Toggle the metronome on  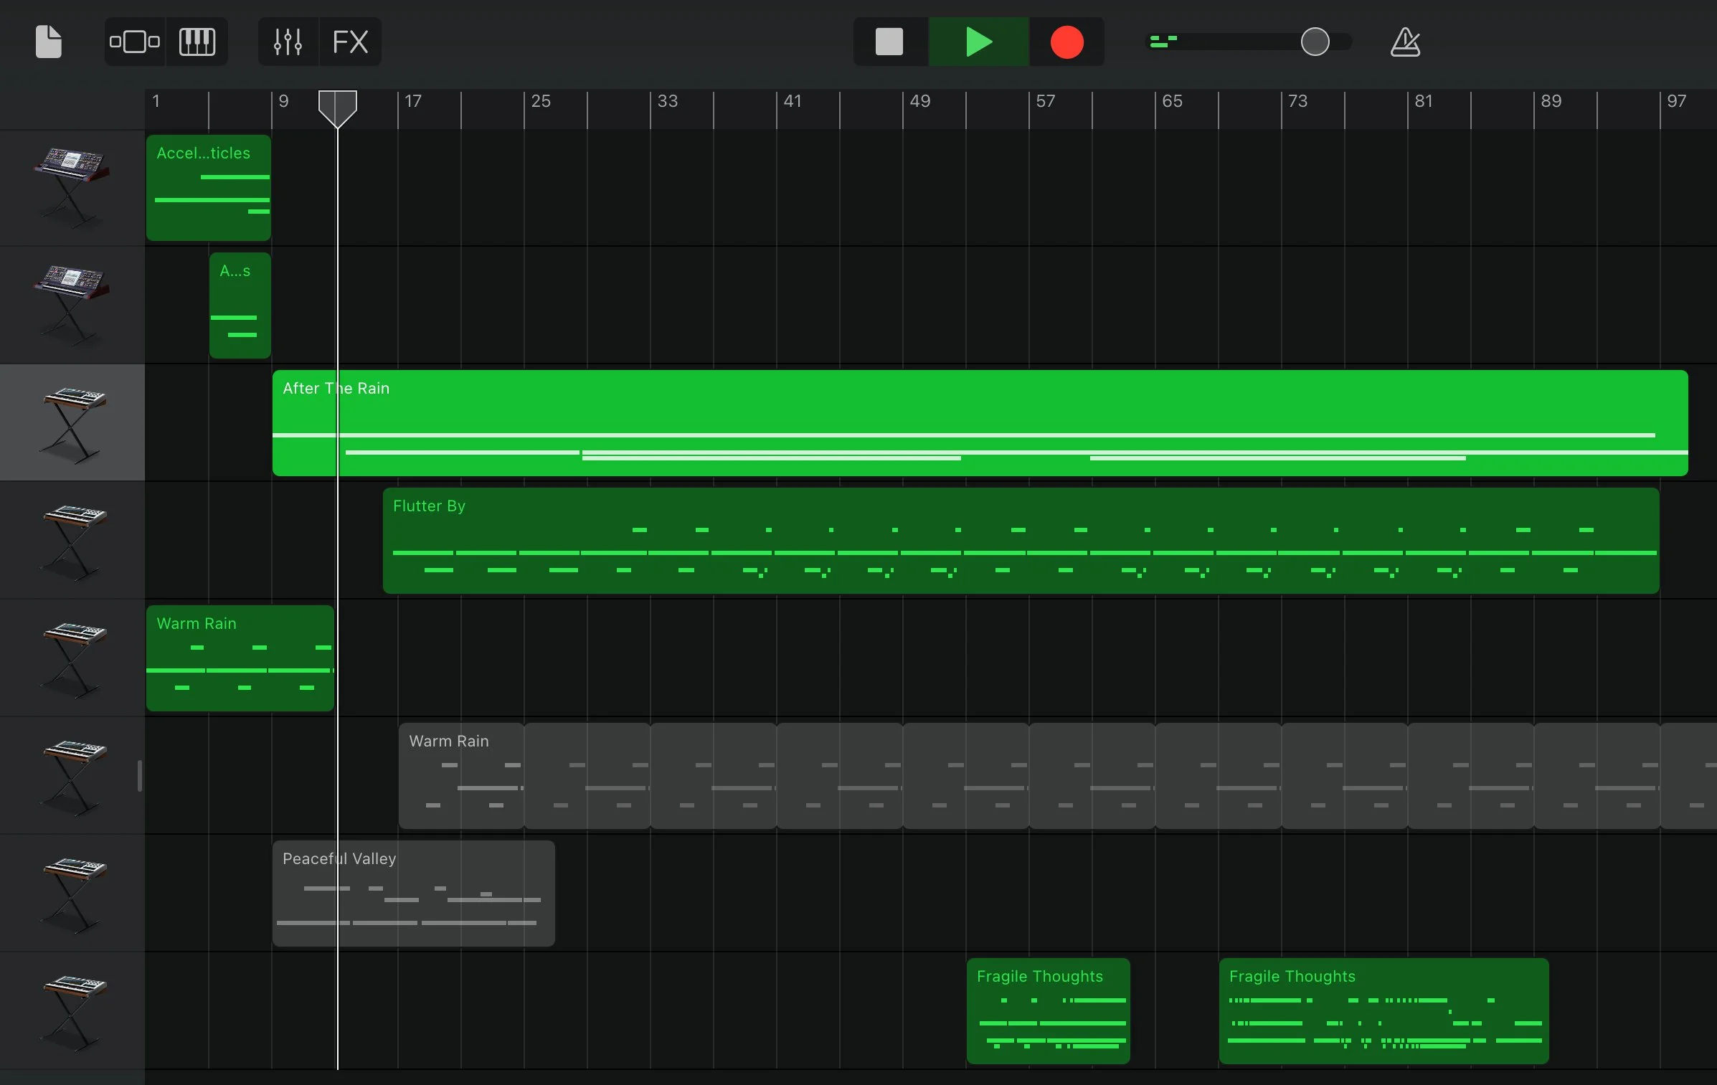click(1405, 41)
